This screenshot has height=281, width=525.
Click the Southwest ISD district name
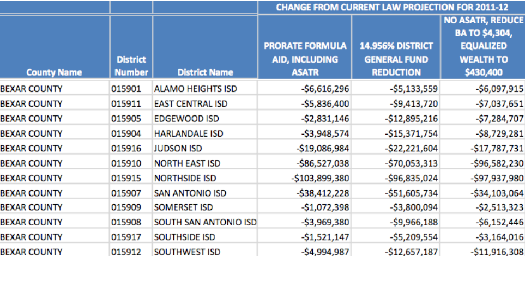coord(187,252)
